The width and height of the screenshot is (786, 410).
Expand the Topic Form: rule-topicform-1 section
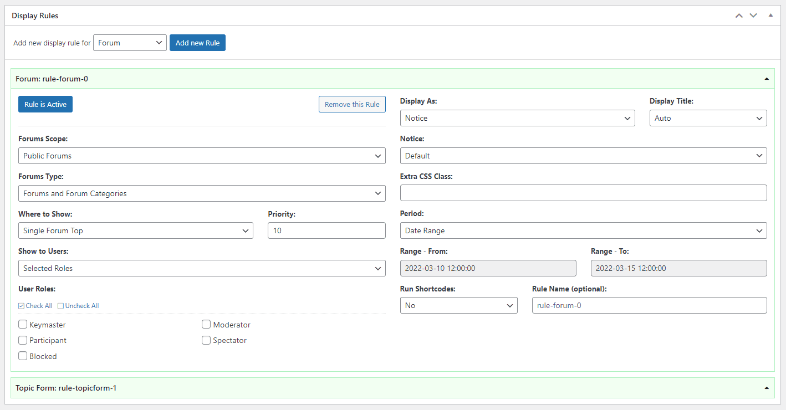tap(767, 388)
